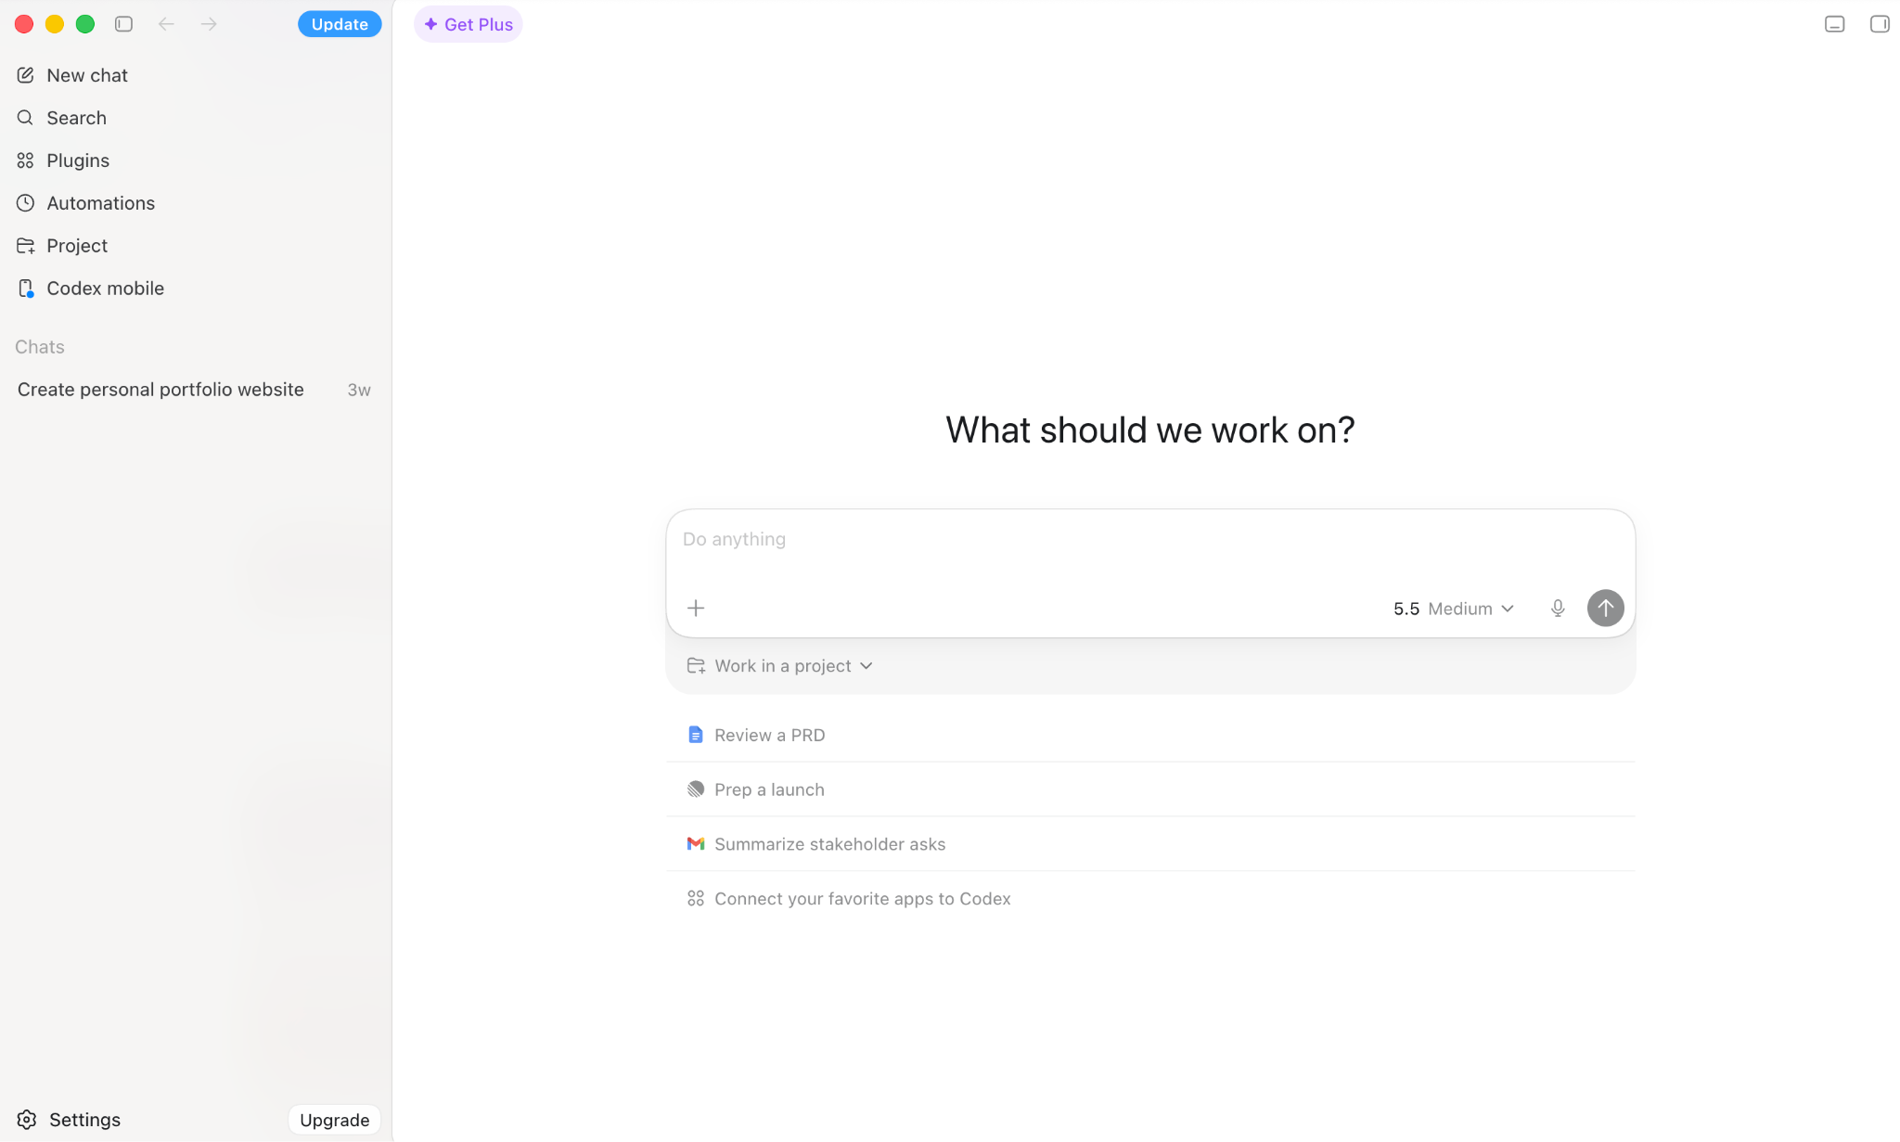Toggle the right side panel icon
This screenshot has height=1142, width=1900.
[1880, 24]
